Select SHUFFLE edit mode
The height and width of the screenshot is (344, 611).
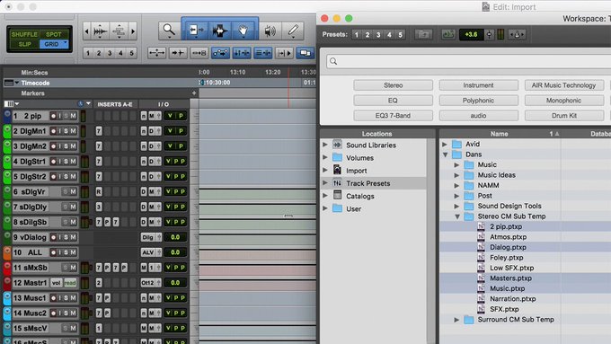(x=24, y=34)
